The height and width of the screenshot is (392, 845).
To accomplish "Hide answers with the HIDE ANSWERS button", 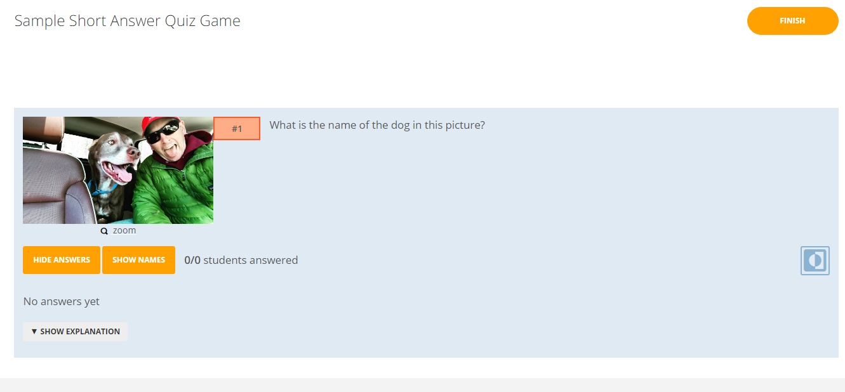I will click(x=62, y=260).
